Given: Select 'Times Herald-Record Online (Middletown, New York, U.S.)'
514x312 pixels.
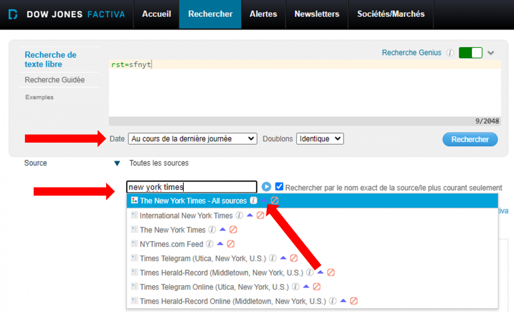Looking at the screenshot, I should [x=233, y=301].
